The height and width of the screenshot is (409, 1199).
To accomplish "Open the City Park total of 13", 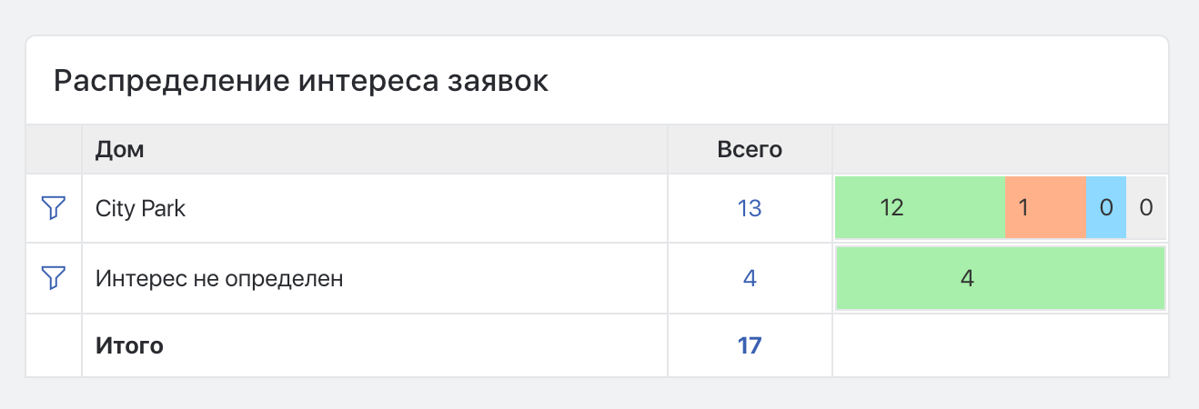I will pyautogui.click(x=749, y=208).
